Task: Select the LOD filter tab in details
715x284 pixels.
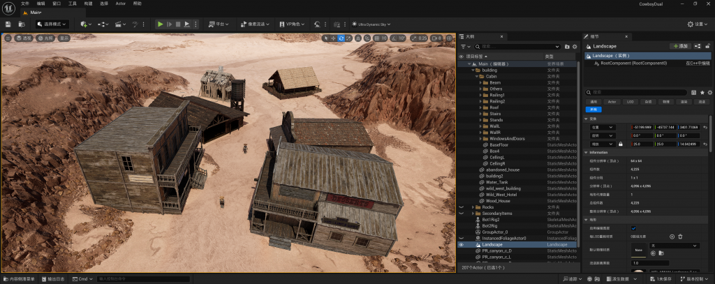Action: tap(630, 102)
